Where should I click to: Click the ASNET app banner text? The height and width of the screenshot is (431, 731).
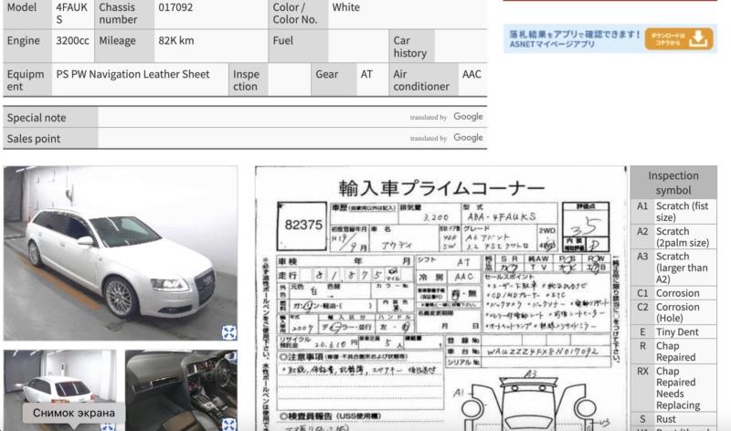click(x=576, y=38)
